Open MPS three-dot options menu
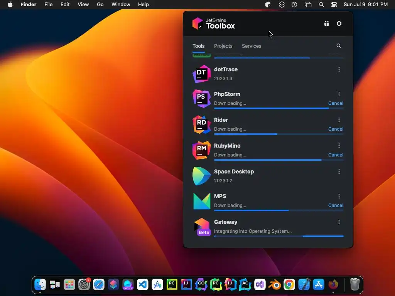Image resolution: width=395 pixels, height=296 pixels. pyautogui.click(x=339, y=196)
